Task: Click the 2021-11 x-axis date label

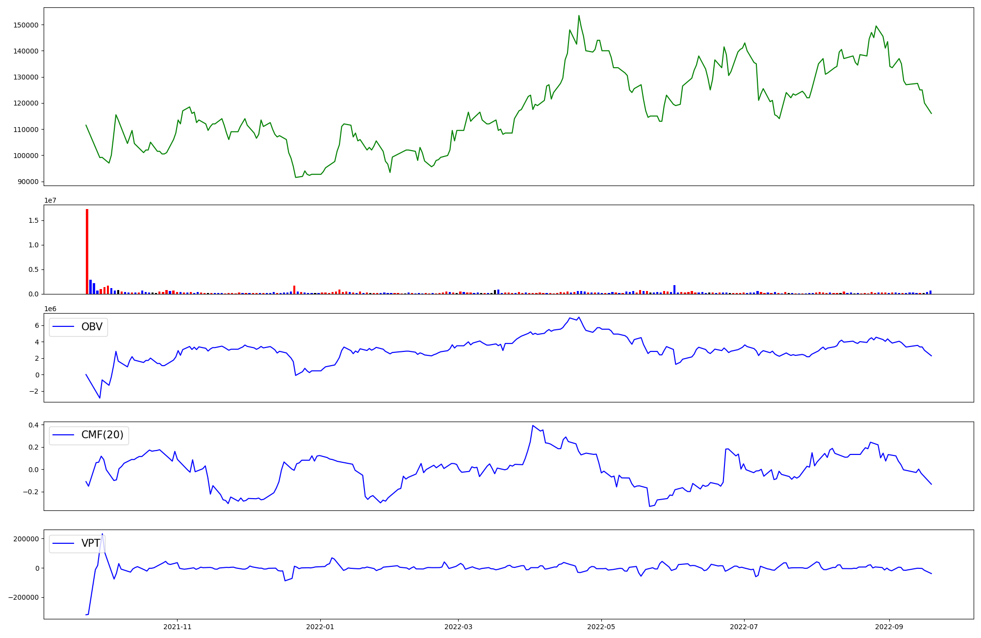Action: coord(177,627)
